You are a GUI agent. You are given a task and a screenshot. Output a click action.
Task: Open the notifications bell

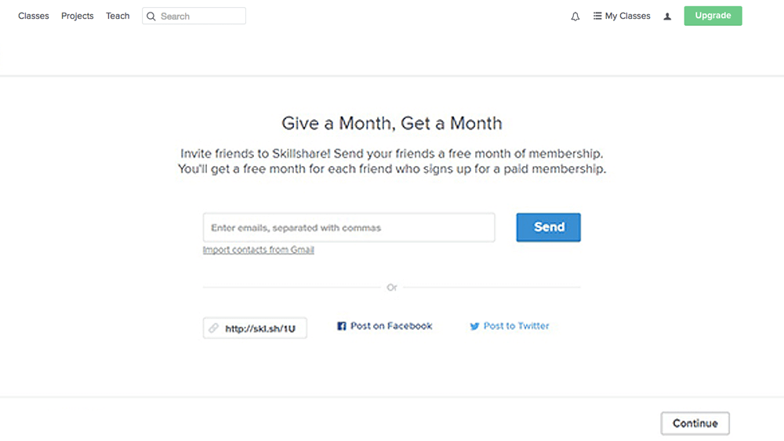(575, 16)
